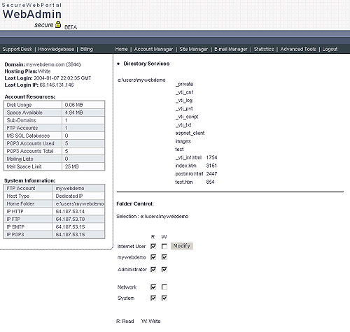Open Site Manager menu
The width and height of the screenshot is (350, 332).
[194, 49]
